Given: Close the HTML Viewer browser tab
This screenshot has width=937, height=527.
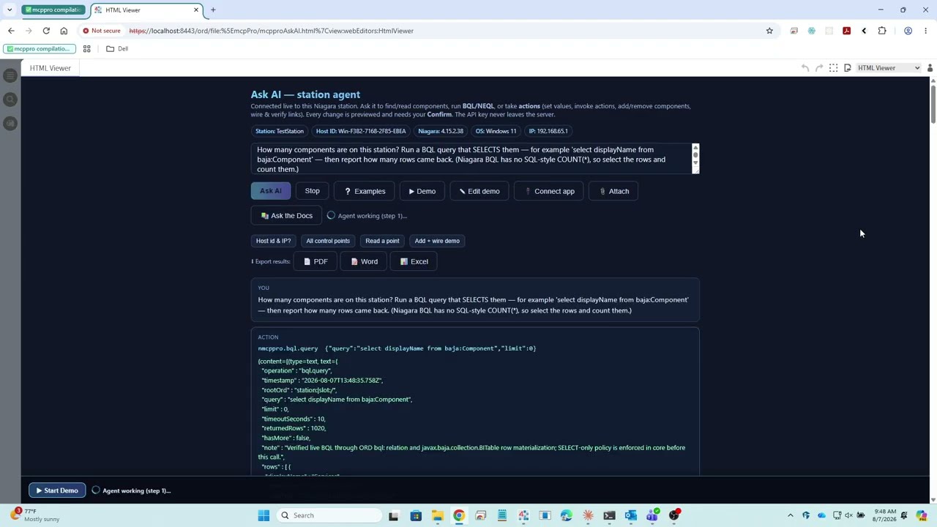Looking at the screenshot, I should (x=196, y=10).
